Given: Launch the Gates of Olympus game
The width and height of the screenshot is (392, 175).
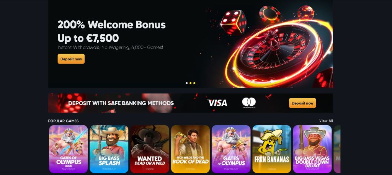Looking at the screenshot, I should 231,149.
